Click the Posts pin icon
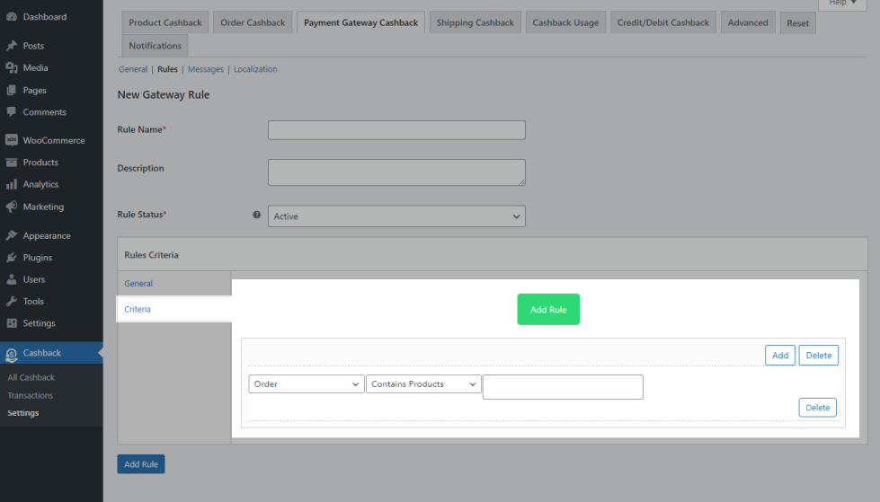The width and height of the screenshot is (880, 502). click(x=12, y=46)
